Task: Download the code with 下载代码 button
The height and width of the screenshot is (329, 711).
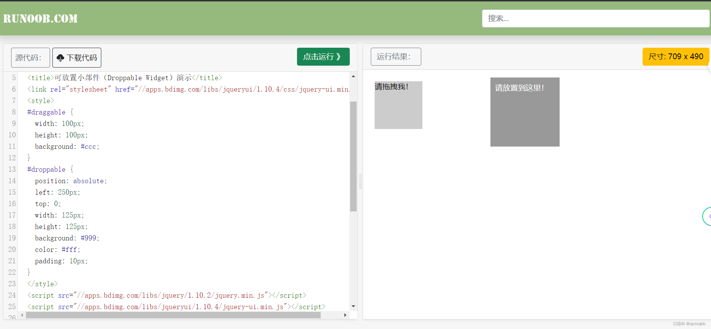Action: coord(77,58)
